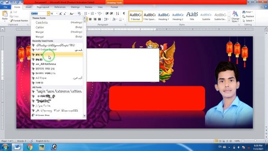Apply the No Spacing style
The width and height of the screenshot is (268, 151).
click(149, 16)
